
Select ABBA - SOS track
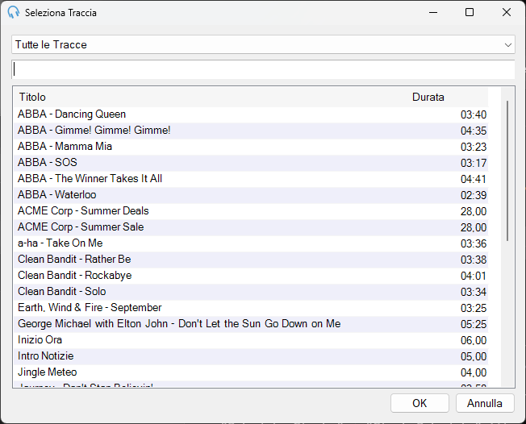pos(251,163)
